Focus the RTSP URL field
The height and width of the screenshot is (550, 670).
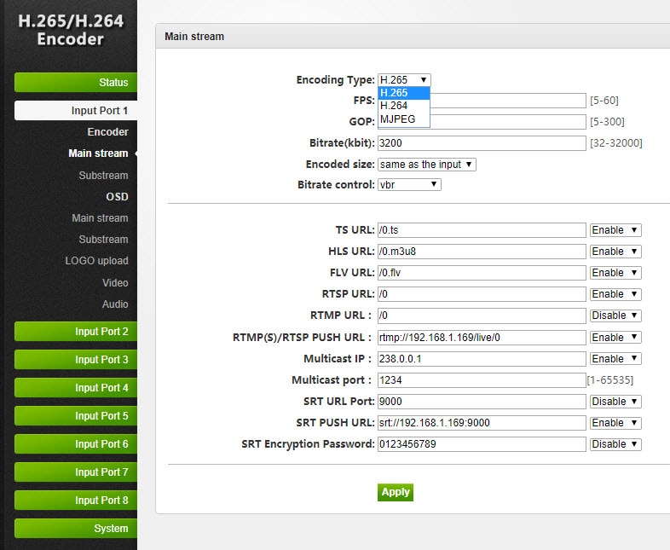tap(482, 294)
